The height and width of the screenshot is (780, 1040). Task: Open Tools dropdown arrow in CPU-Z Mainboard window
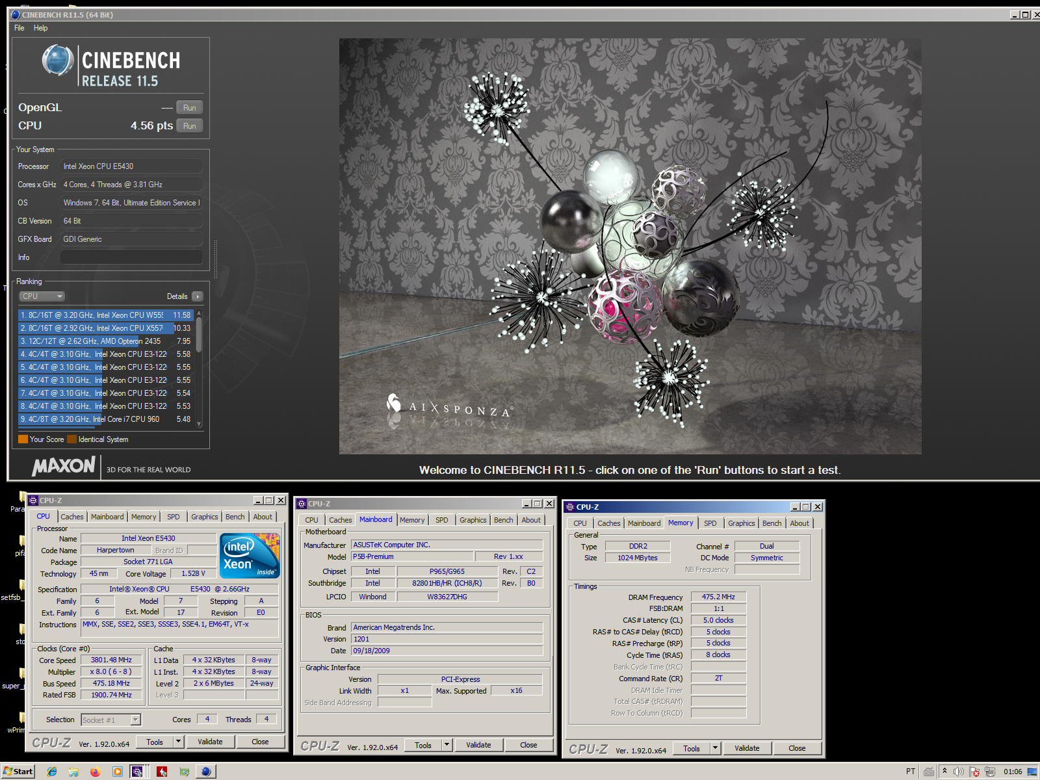click(x=447, y=745)
